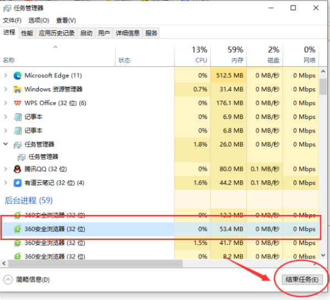Click the 结束任务(E) button
This screenshot has height=300, width=330.
[302, 280]
